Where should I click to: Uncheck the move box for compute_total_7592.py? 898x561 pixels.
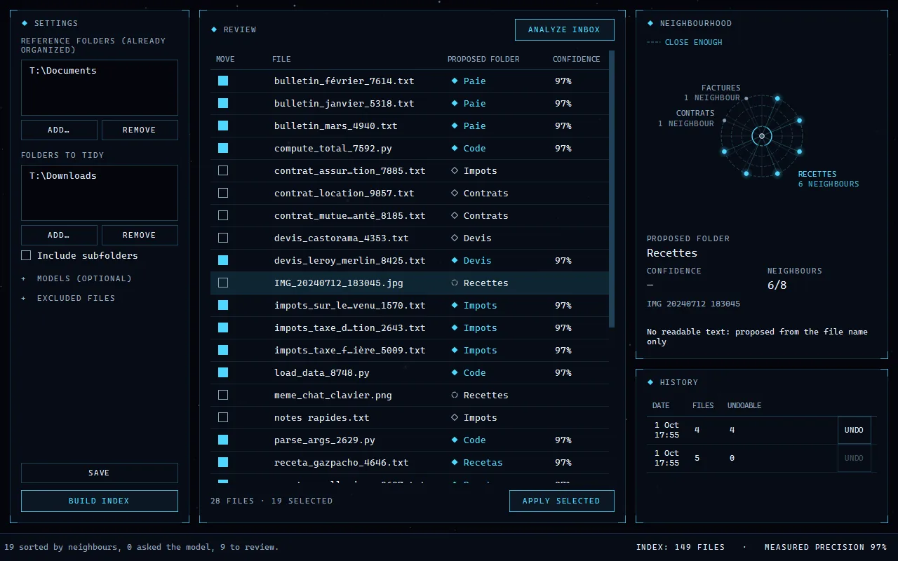[223, 148]
